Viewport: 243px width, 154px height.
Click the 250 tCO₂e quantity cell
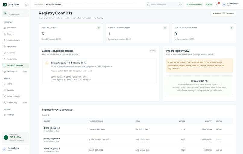[208, 150]
